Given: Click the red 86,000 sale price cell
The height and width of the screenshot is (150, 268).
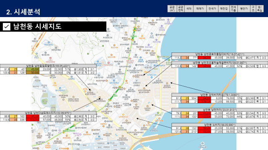Looking at the screenshot, I should [x=204, y=66].
